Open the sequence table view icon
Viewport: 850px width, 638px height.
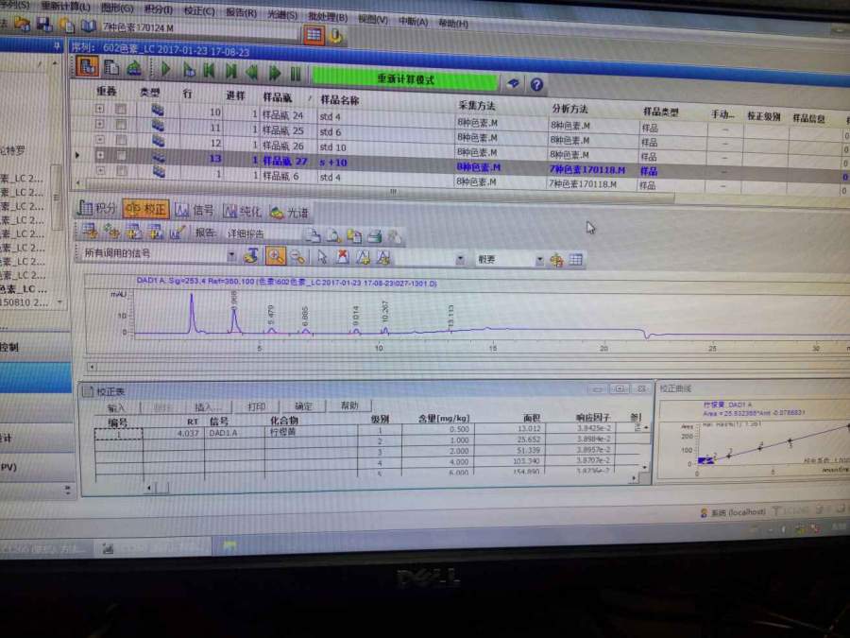87,66
